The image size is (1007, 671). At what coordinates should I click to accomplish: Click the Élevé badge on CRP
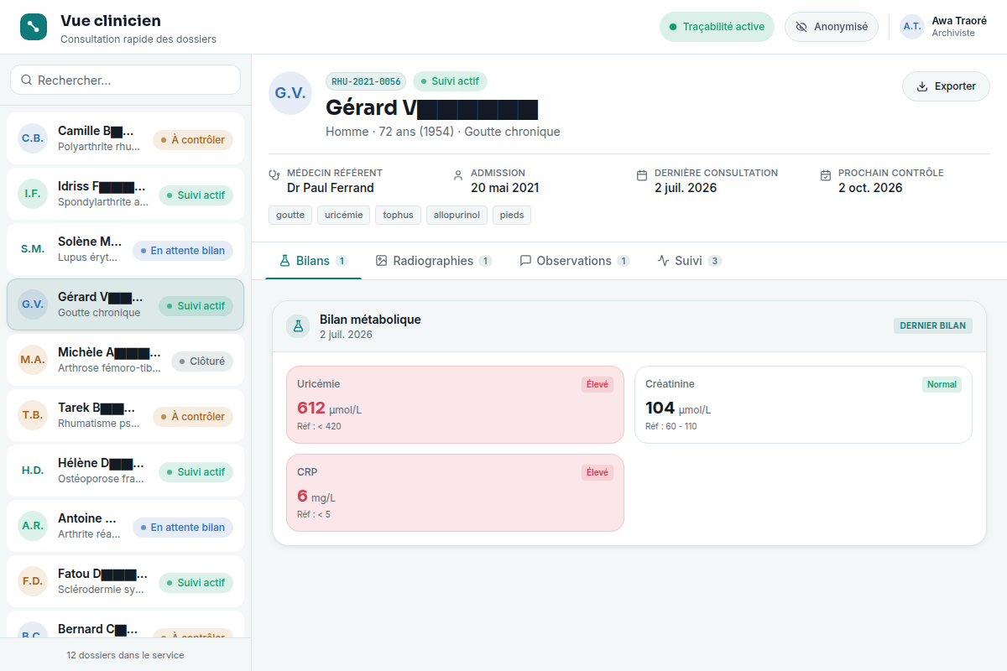point(597,472)
